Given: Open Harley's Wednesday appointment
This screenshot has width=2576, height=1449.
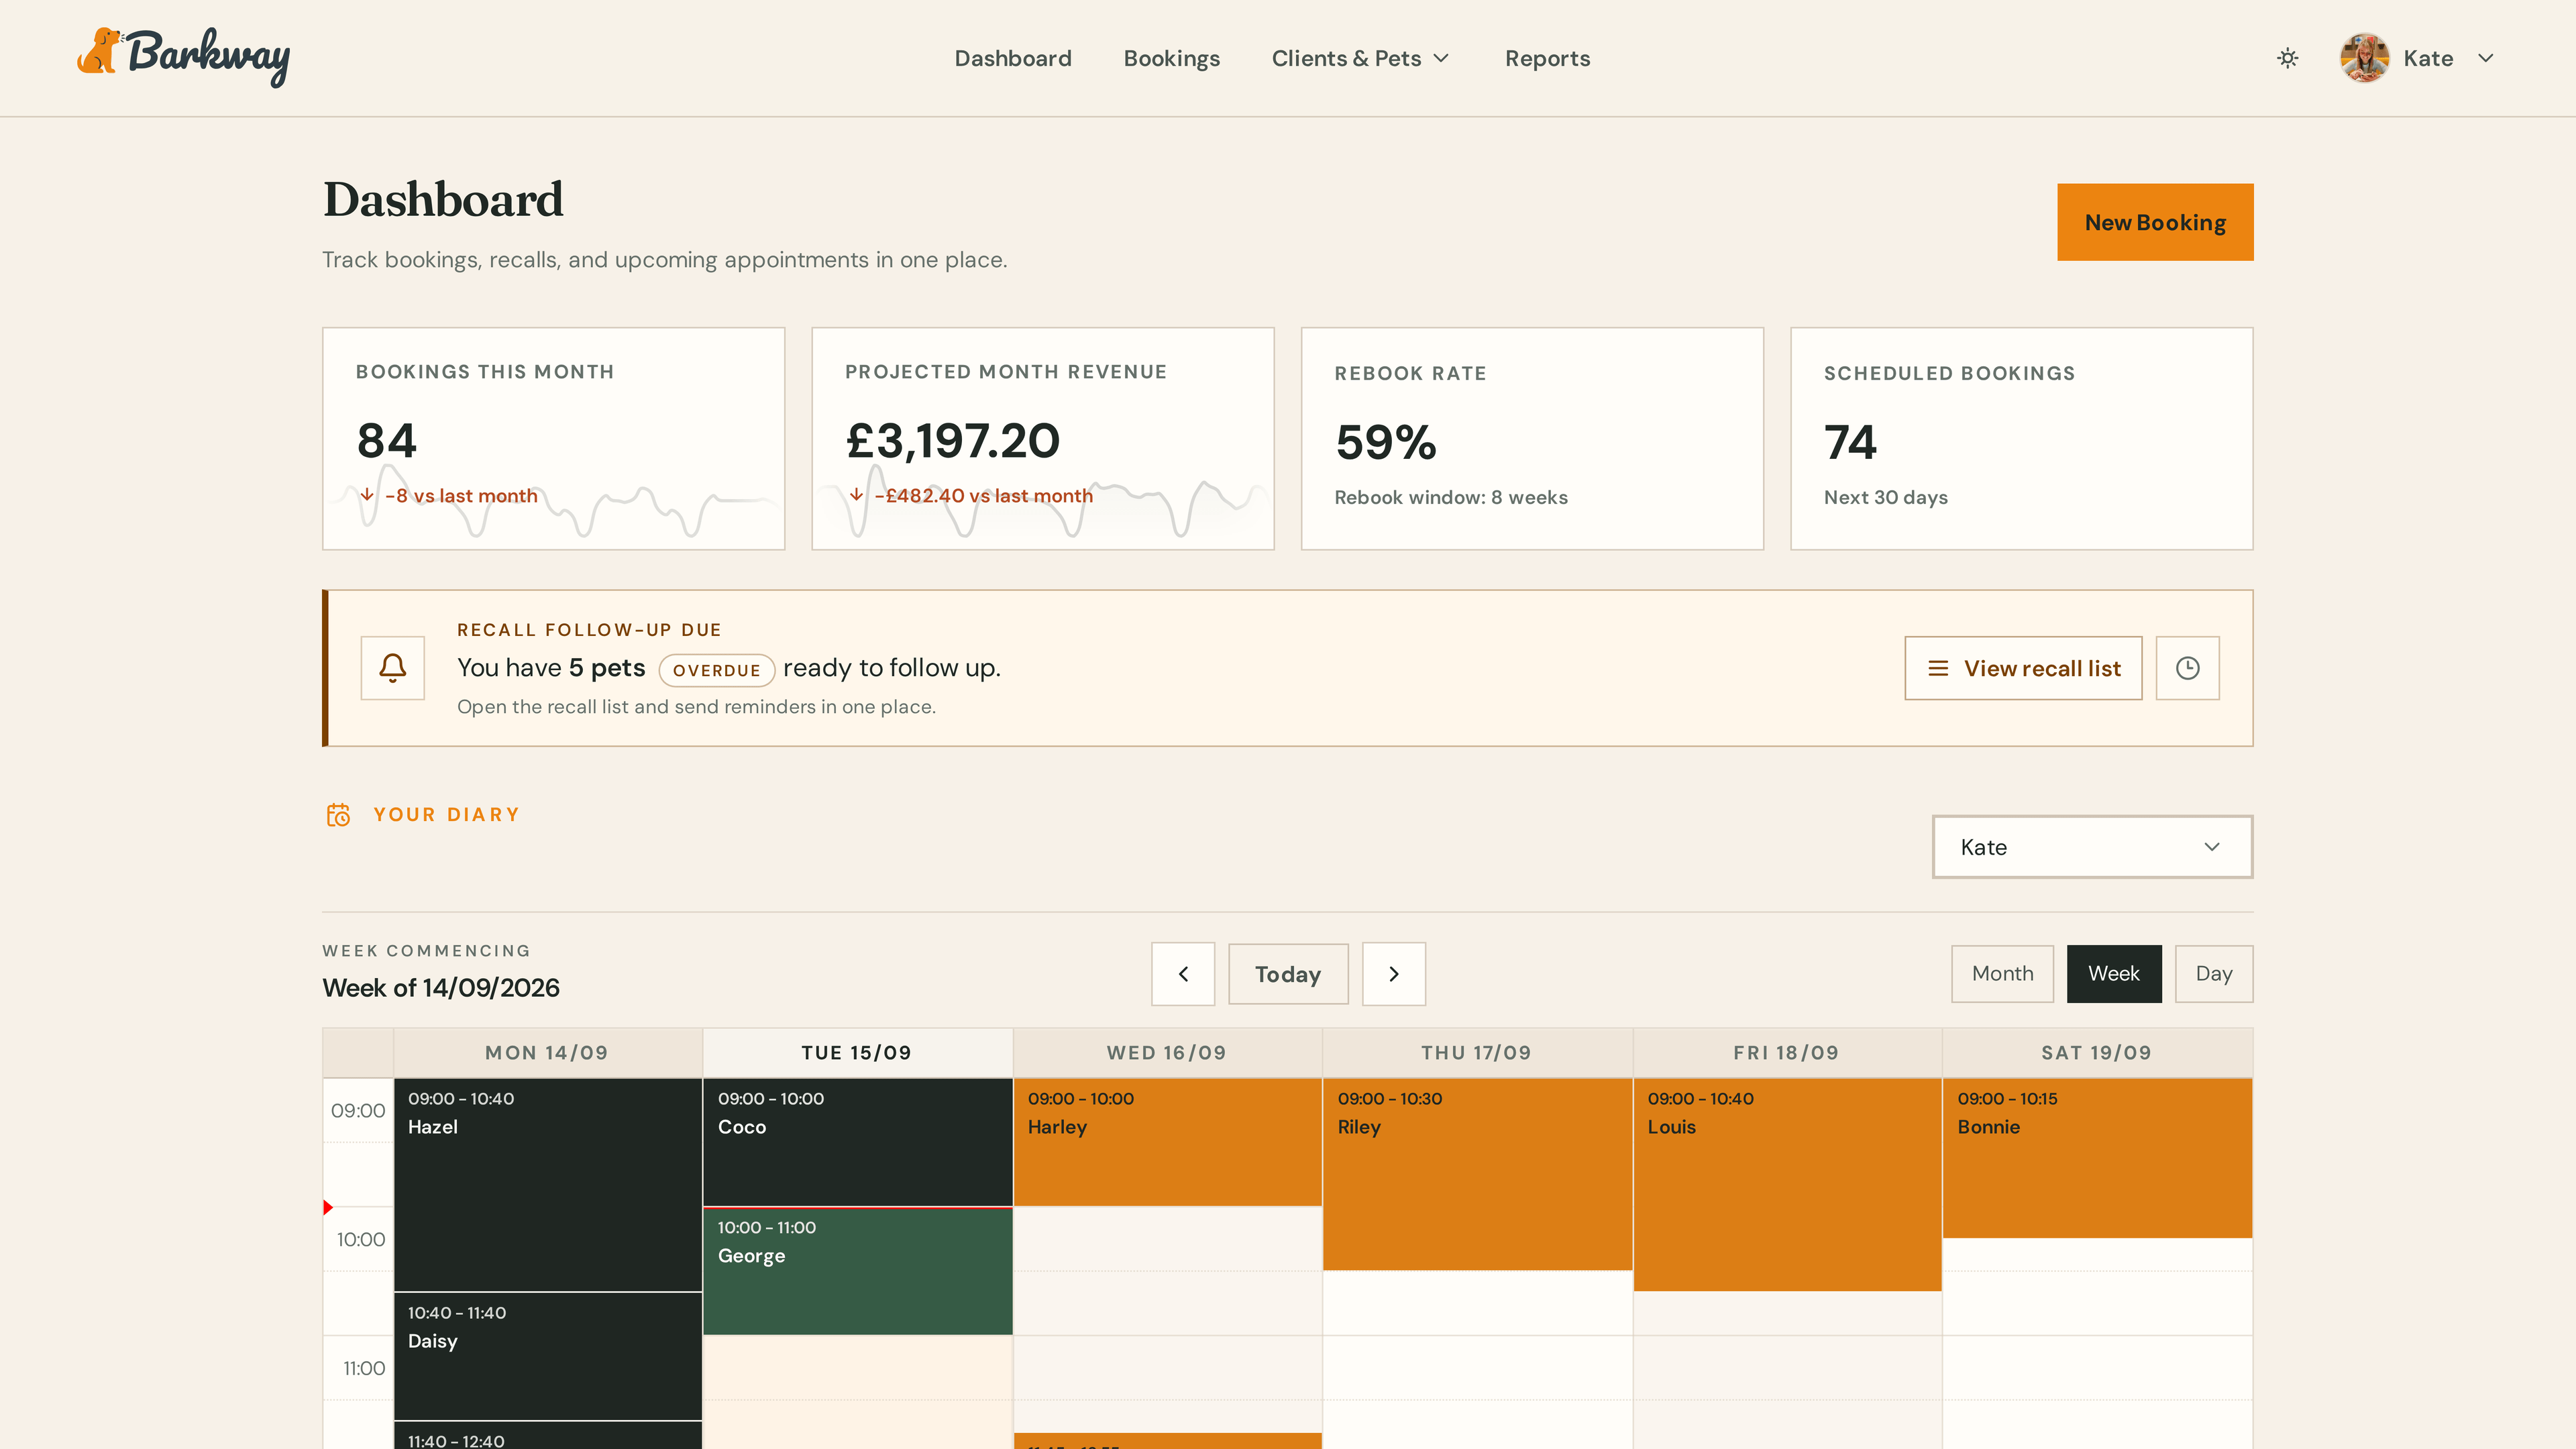Looking at the screenshot, I should coord(1168,1142).
